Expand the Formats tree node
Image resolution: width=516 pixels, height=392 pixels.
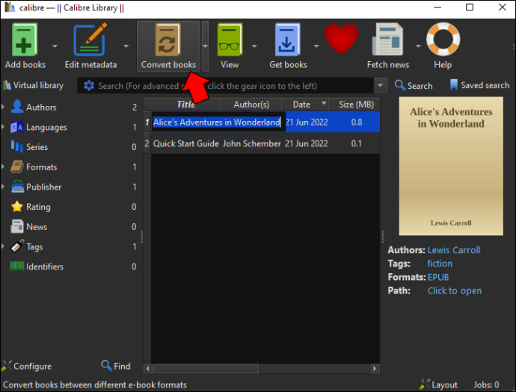point(3,167)
